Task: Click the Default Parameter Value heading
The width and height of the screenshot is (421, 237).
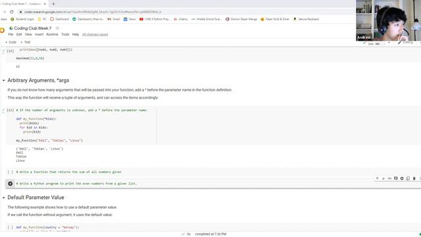Action: [36, 197]
